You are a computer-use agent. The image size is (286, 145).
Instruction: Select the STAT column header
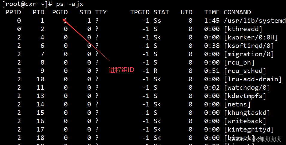[161, 12]
